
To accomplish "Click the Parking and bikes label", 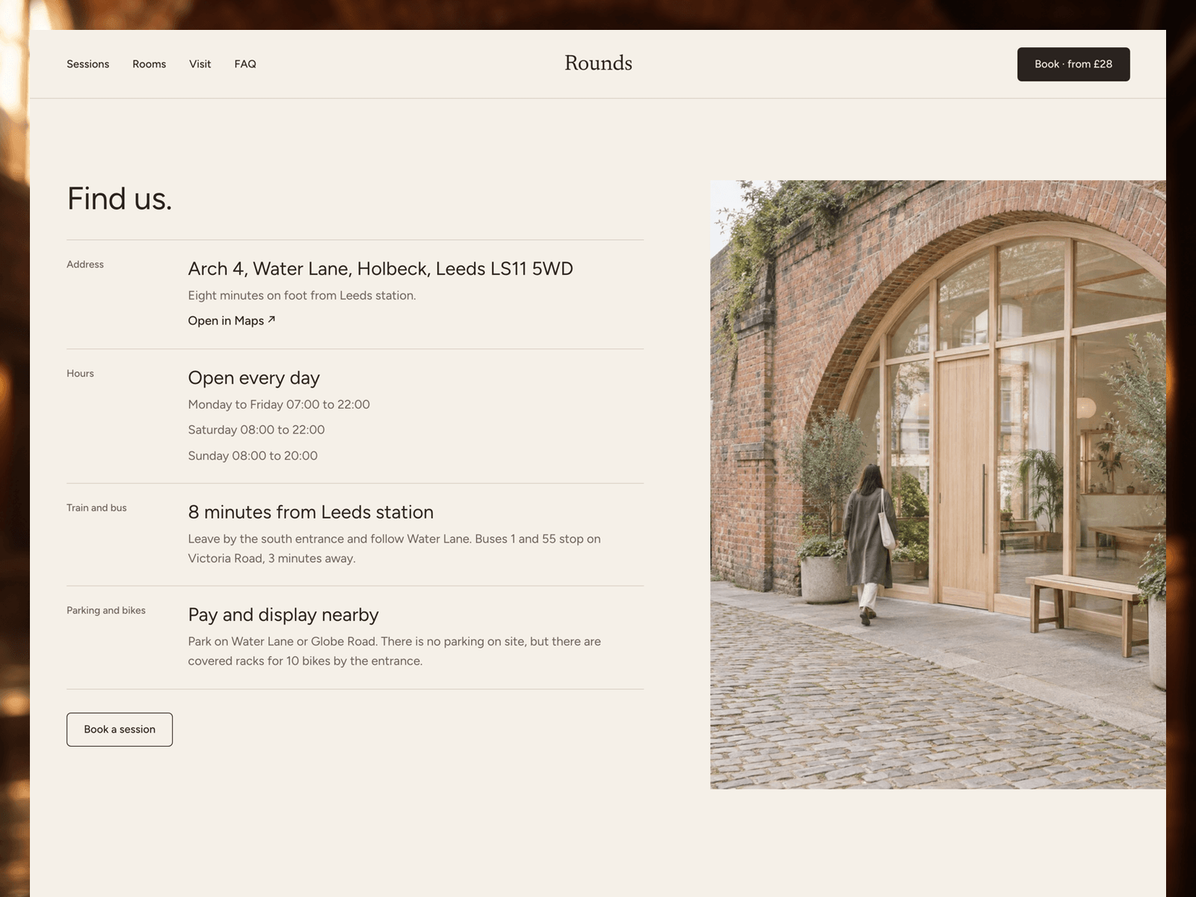I will point(106,611).
